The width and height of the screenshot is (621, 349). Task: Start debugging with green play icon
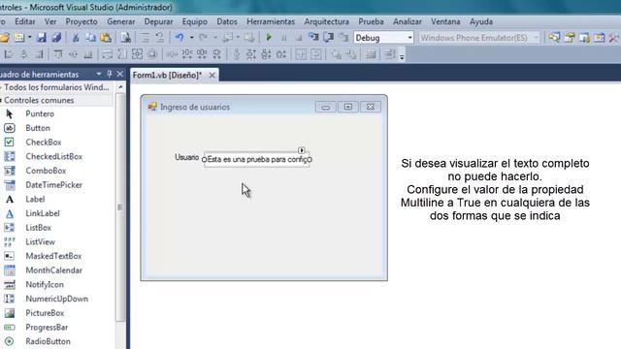[x=269, y=38]
